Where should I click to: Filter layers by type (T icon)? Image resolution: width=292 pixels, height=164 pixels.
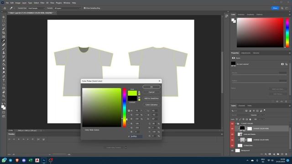[254, 111]
